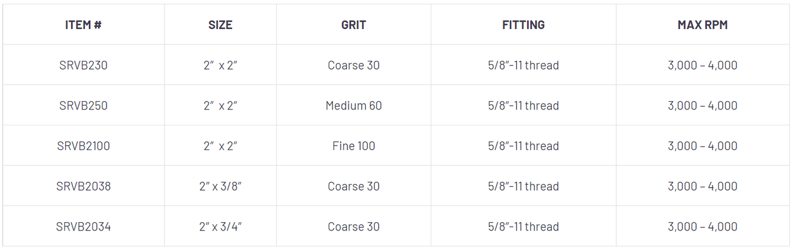Select the 2″ x 3/4″ size cell
Viewport: 792px width, 248px height.
(220, 227)
